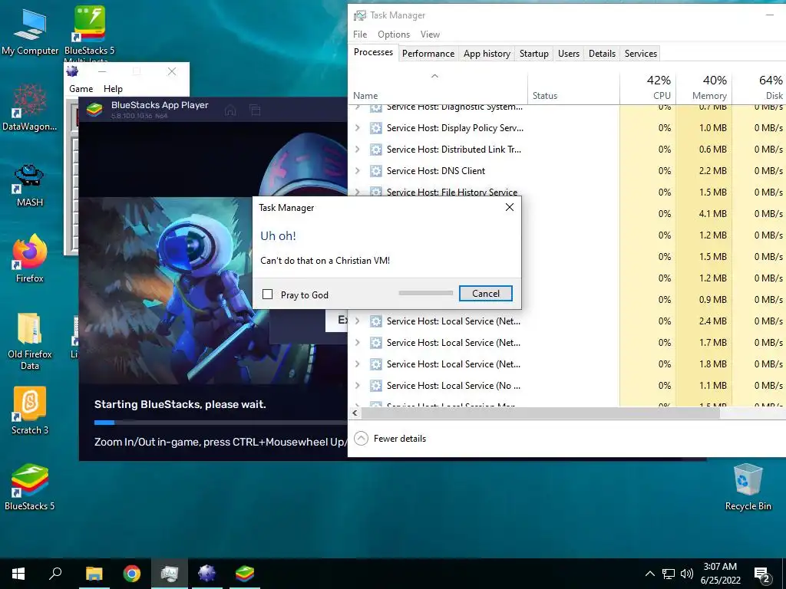The image size is (786, 589).
Task: Launch Firefox from the desktop
Action: [30, 258]
